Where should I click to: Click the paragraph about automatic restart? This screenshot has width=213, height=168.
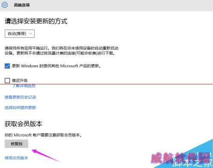(61, 51)
